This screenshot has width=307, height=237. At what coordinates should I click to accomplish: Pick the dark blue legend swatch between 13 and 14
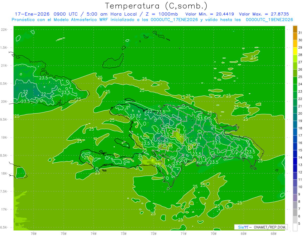click(x=295, y=161)
